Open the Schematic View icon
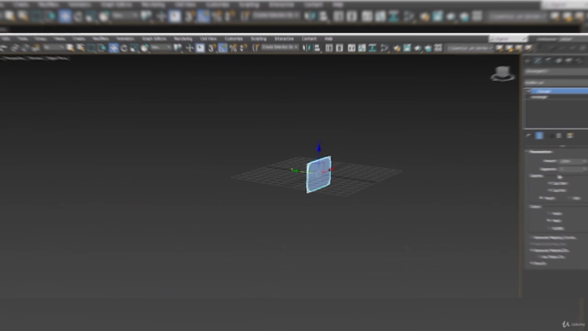This screenshot has height=331, width=588. point(372,48)
